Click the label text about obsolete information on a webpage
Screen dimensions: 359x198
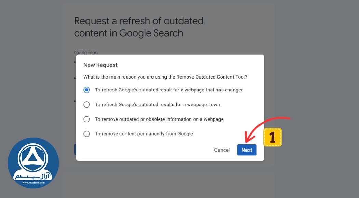coord(159,119)
